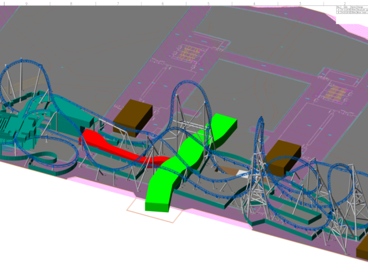Click the large vertical loop at far left
This screenshot has width=368, height=276.
(24, 85)
